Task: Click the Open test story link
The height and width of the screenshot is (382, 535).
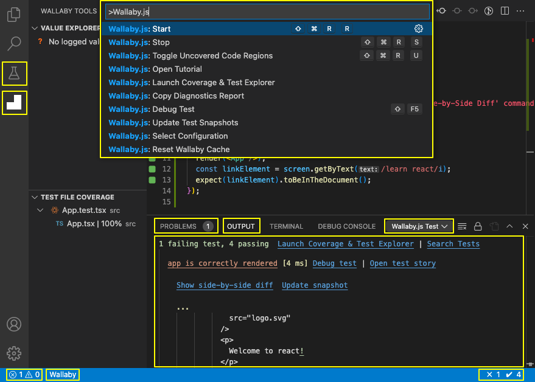Action: click(x=402, y=263)
